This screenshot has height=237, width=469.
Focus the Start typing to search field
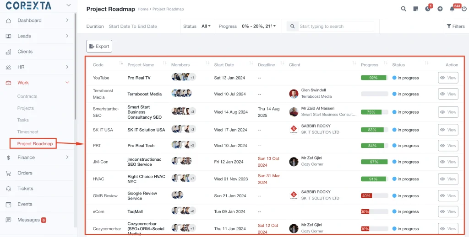click(x=336, y=26)
